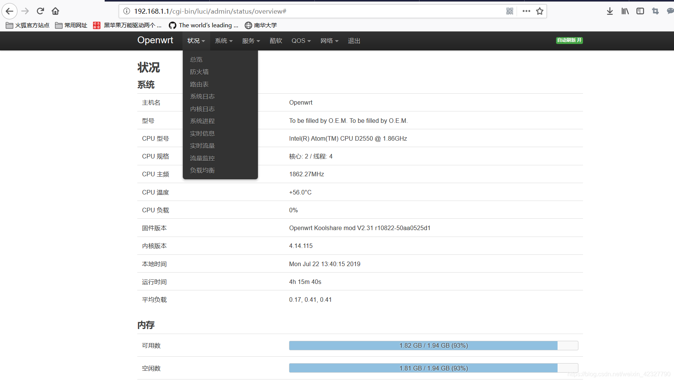Open the GitHub world's leading bookmark
This screenshot has width=674, height=381.
[204, 25]
